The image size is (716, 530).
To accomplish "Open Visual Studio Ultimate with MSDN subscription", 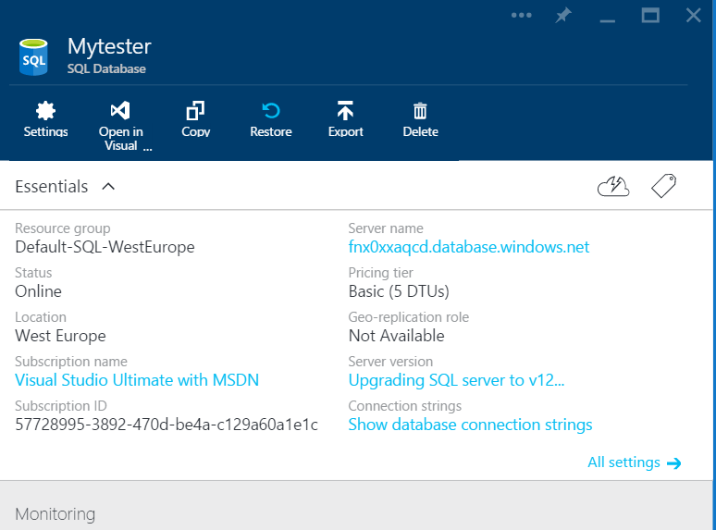I will click(137, 380).
